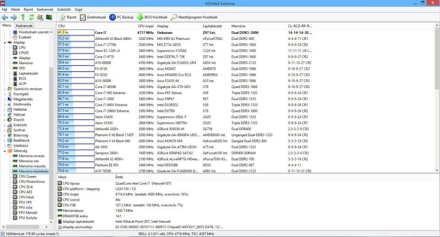Viewport: 440px width, 237px height.
Task: Select CPUID icon in the tree
Action: [x=15, y=53]
